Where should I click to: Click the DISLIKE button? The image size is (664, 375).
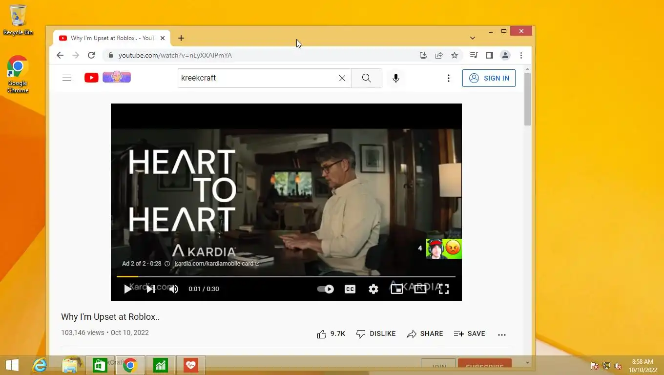(376, 334)
